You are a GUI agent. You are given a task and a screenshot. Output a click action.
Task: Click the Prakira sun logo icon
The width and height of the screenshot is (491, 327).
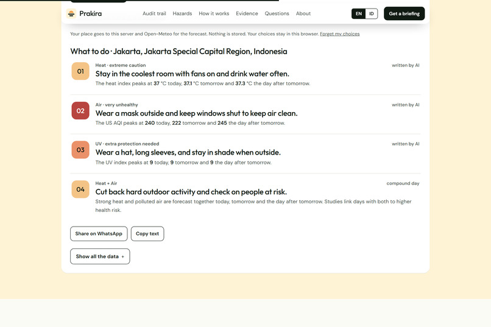[x=71, y=13]
